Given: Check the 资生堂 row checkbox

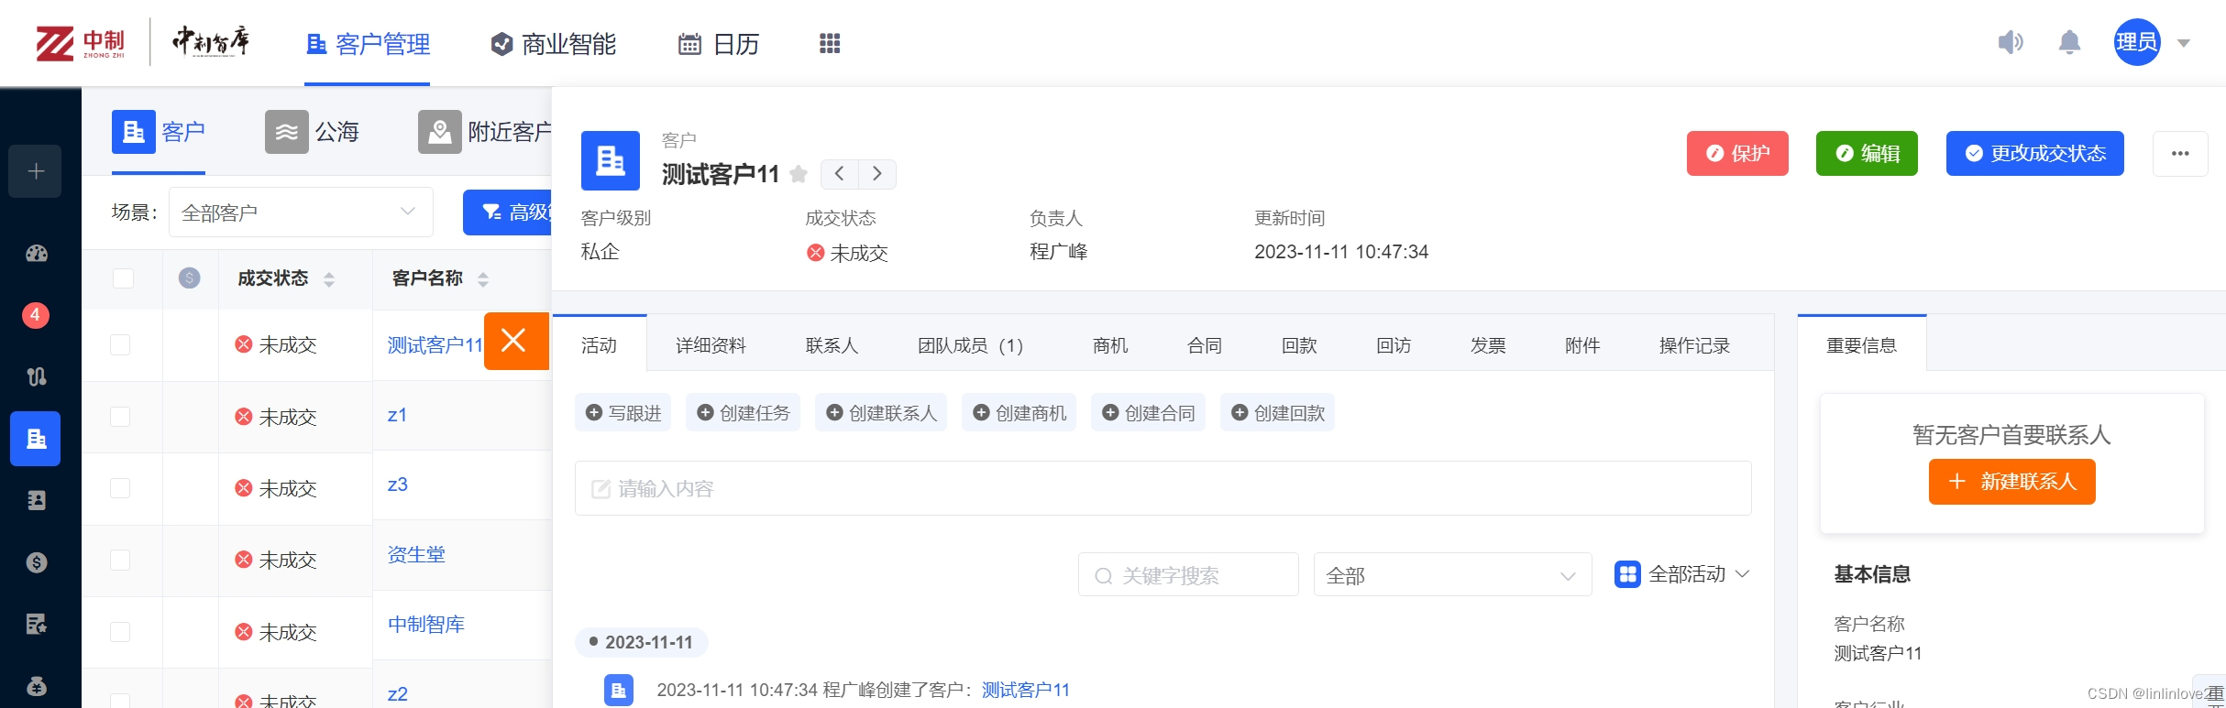Looking at the screenshot, I should point(120,561).
